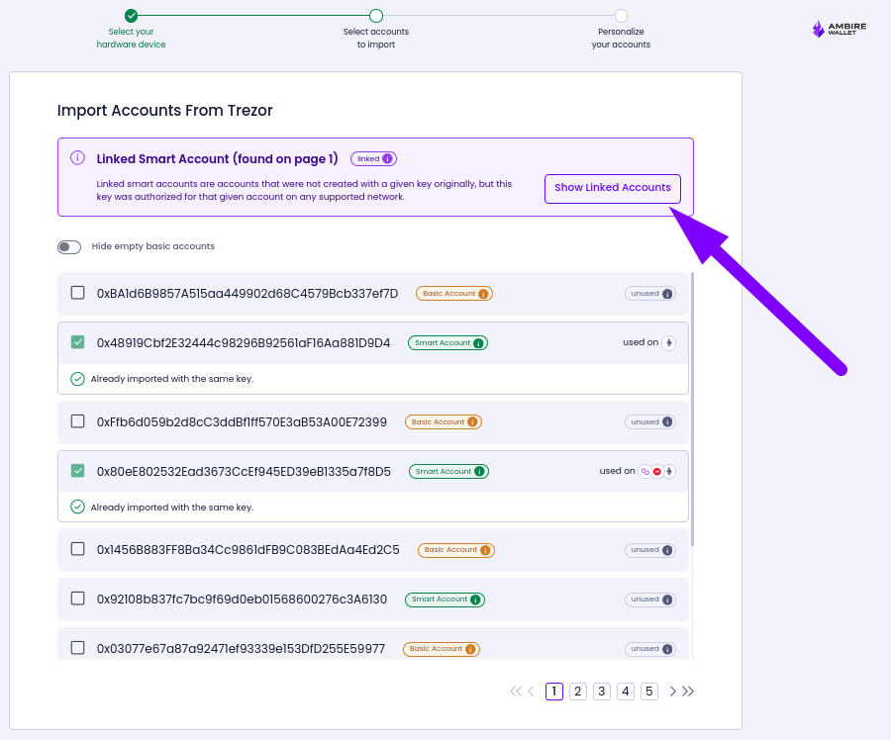
Task: Open page 5 of accounts
Action: pos(648,692)
